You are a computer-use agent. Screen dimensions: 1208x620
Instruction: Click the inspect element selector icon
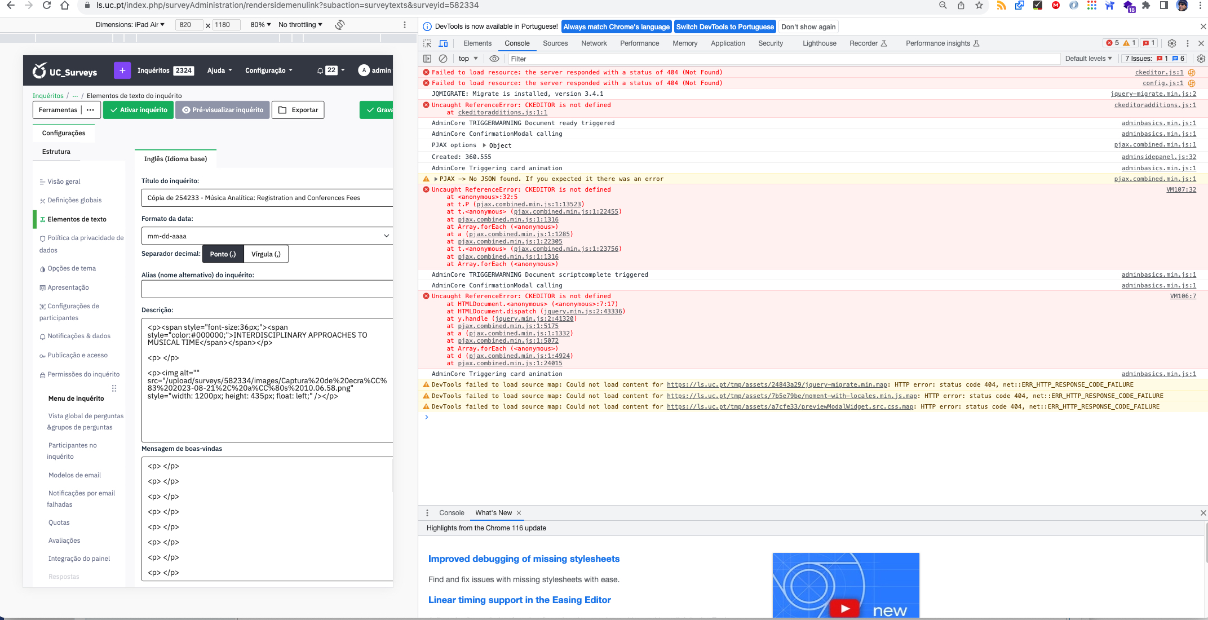(x=427, y=43)
